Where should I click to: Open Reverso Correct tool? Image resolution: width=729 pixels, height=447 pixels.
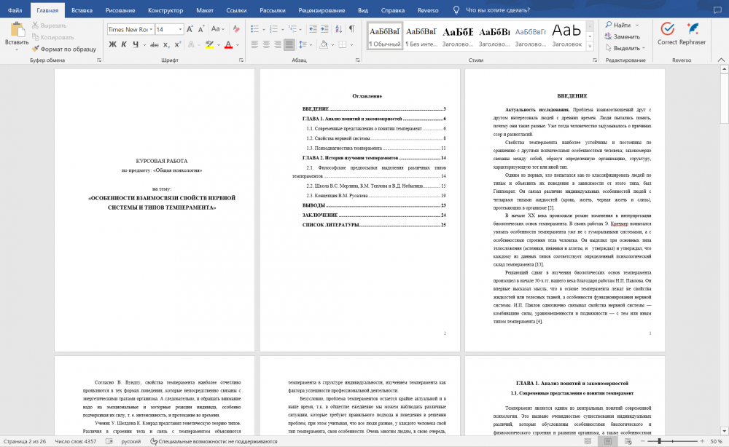coord(666,34)
